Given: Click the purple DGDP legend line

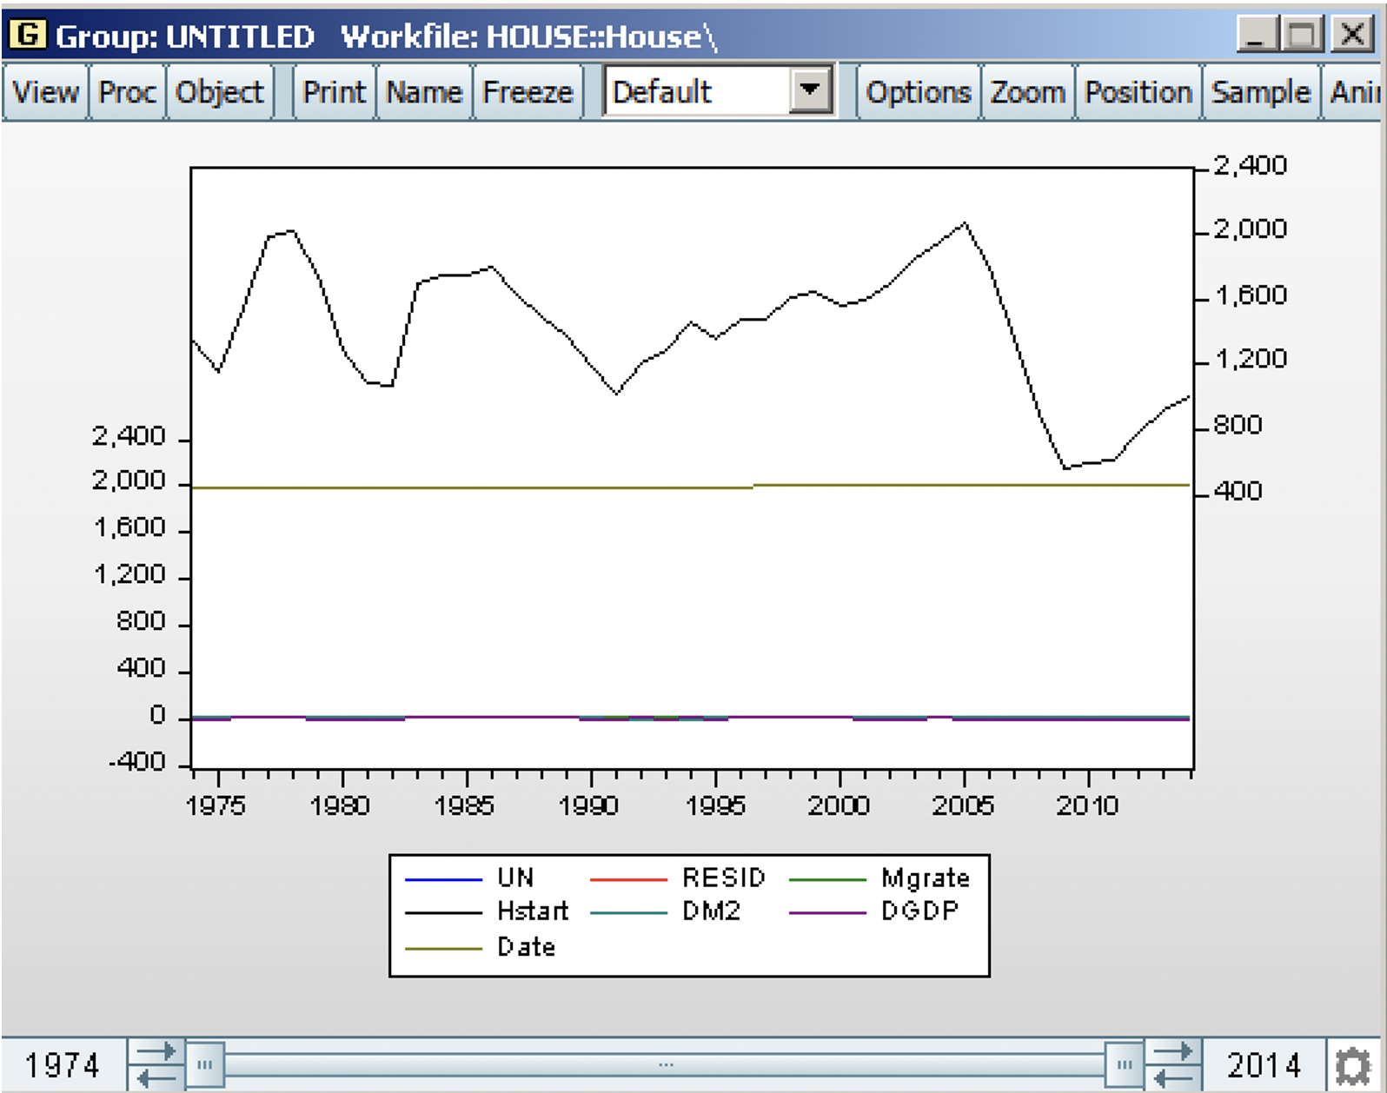Looking at the screenshot, I should pos(827,913).
